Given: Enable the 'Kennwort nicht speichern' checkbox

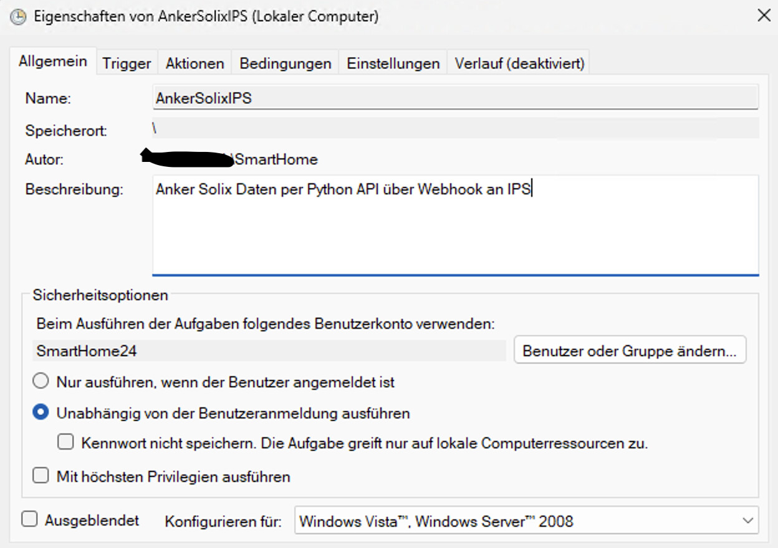Looking at the screenshot, I should (x=65, y=443).
